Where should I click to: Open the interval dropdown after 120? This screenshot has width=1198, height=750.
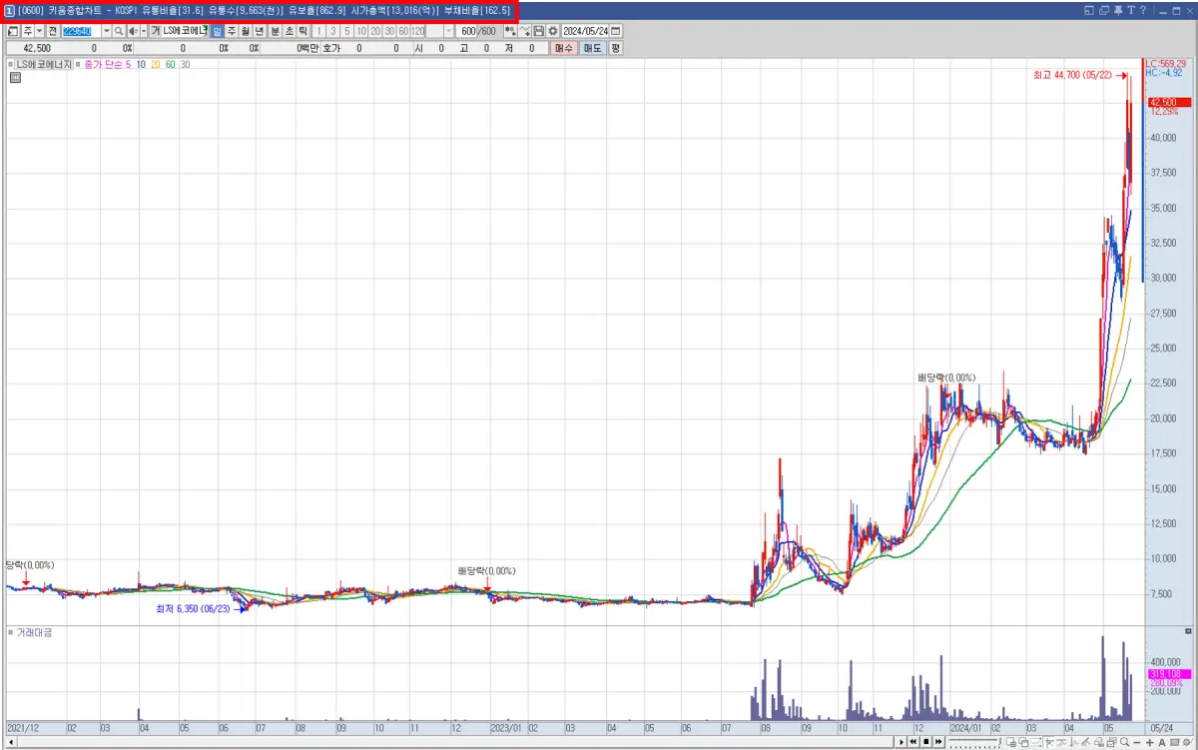448,31
